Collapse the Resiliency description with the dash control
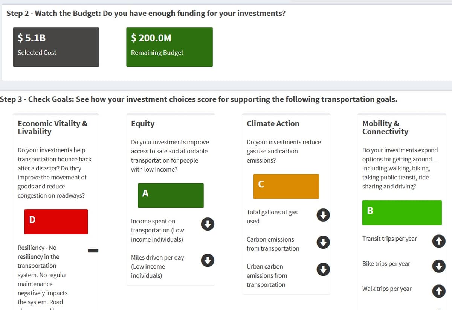The height and width of the screenshot is (310, 452). (x=93, y=251)
